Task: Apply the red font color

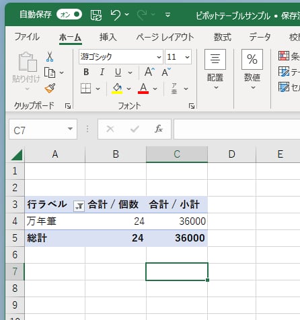Action: click(x=143, y=89)
